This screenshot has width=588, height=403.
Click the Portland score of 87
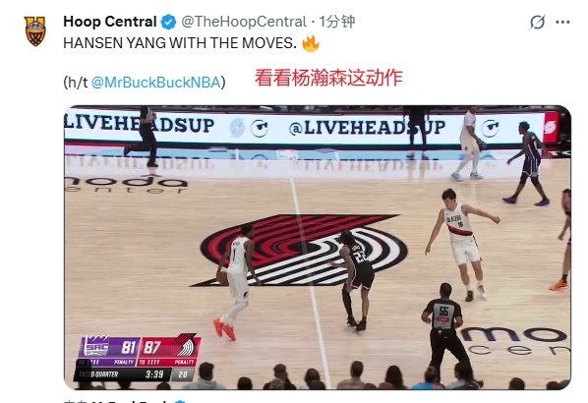point(152,347)
